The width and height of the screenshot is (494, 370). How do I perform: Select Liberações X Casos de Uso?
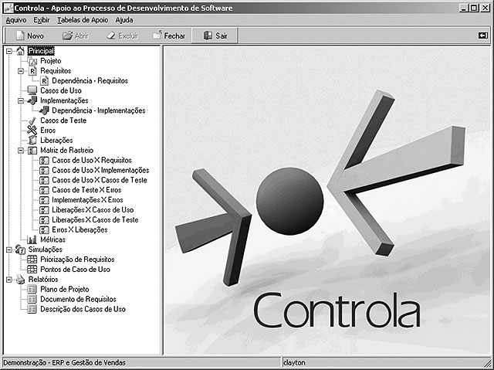[93, 210]
